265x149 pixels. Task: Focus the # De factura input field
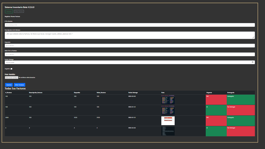pyautogui.click(x=130, y=25)
